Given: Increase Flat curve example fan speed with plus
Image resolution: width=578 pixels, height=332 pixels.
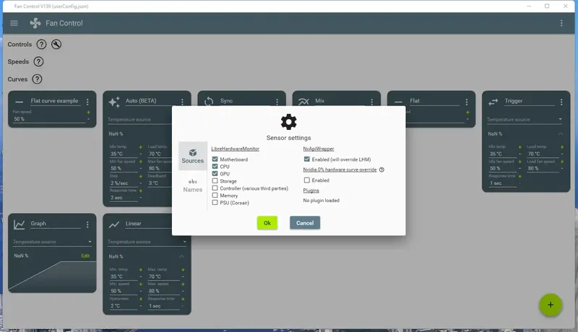Looking at the screenshot, I should pyautogui.click(x=88, y=113).
